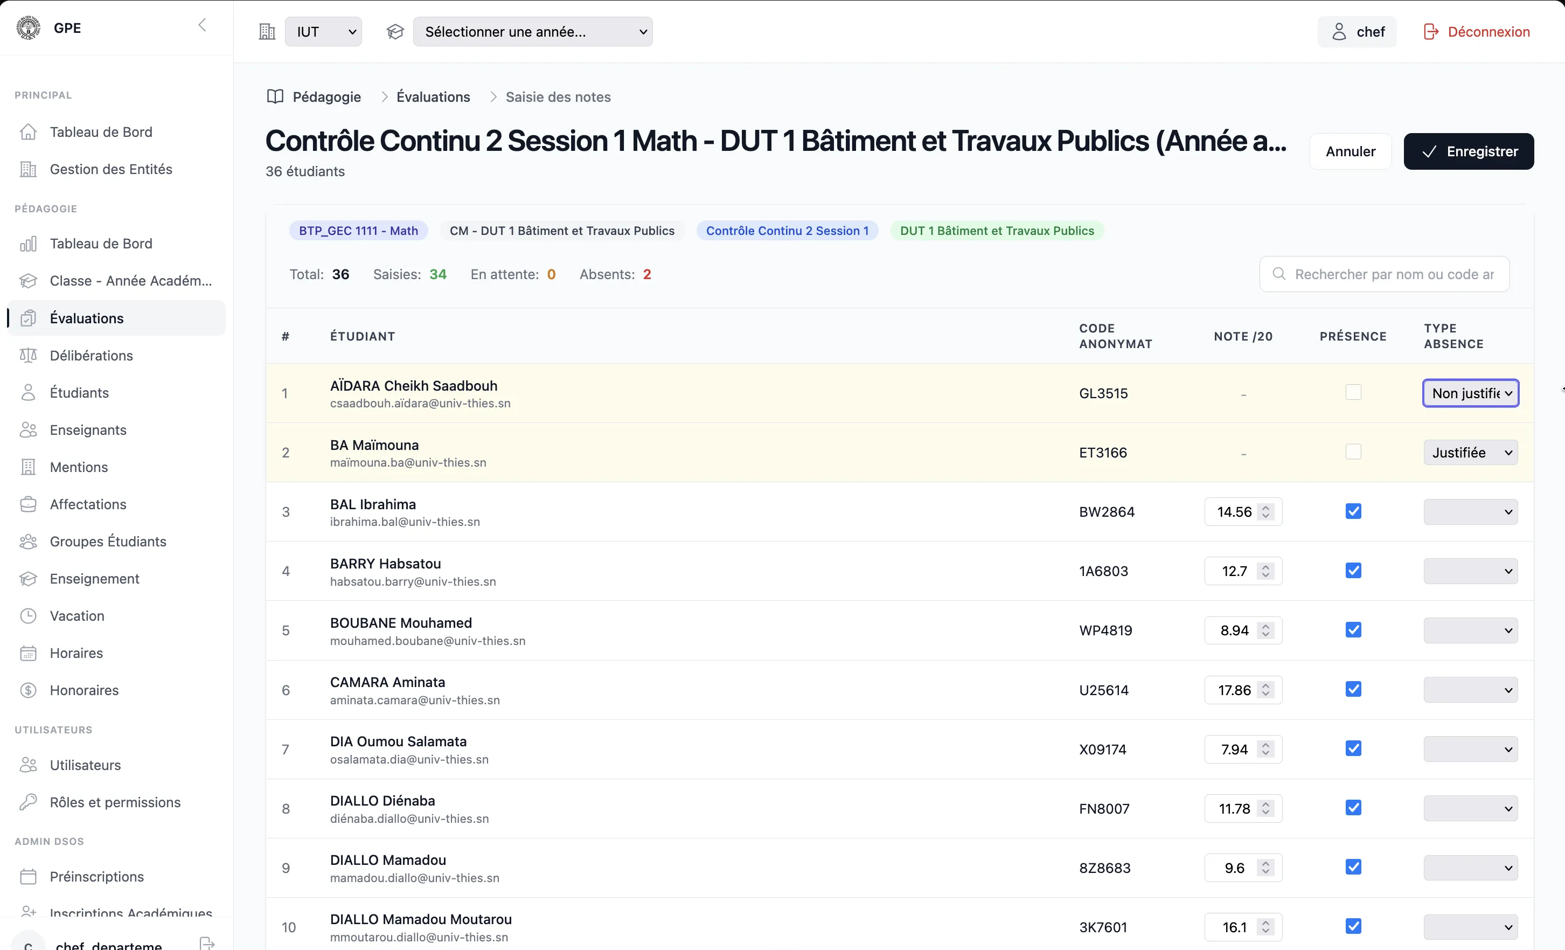Click the Rôles et permissions key icon

click(28, 802)
